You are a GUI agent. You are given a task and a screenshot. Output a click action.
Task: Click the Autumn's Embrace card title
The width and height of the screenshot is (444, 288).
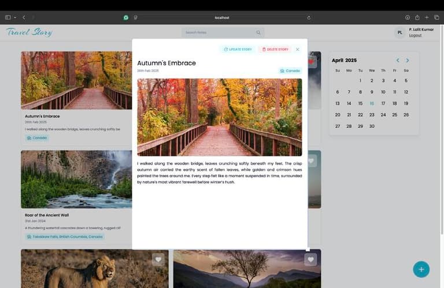point(42,116)
